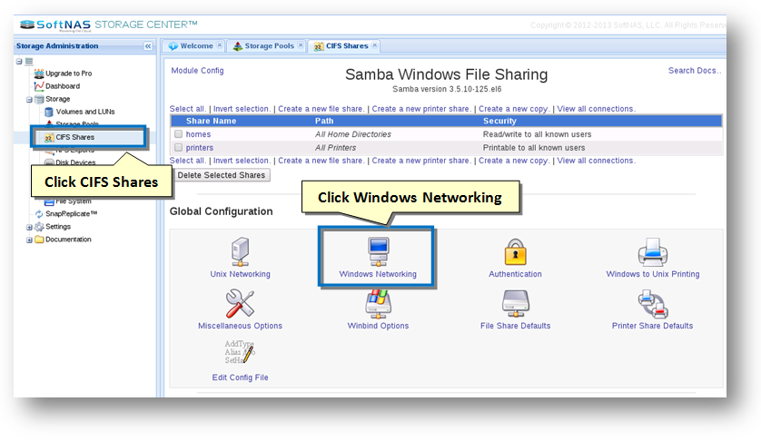Select Volumes and LUNs tree item
Image resolution: width=761 pixels, height=441 pixels.
85,112
